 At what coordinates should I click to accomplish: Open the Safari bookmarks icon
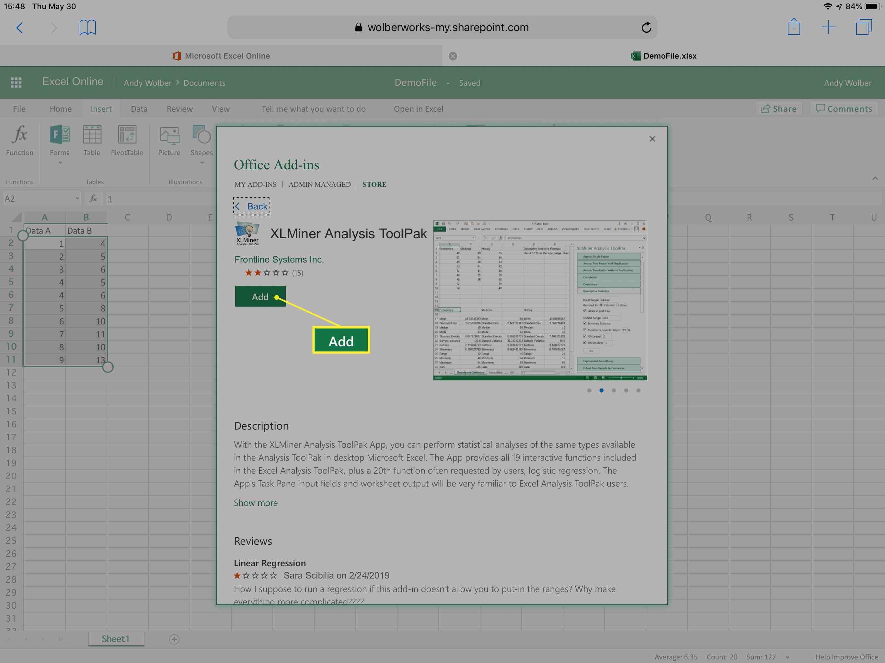(87, 28)
